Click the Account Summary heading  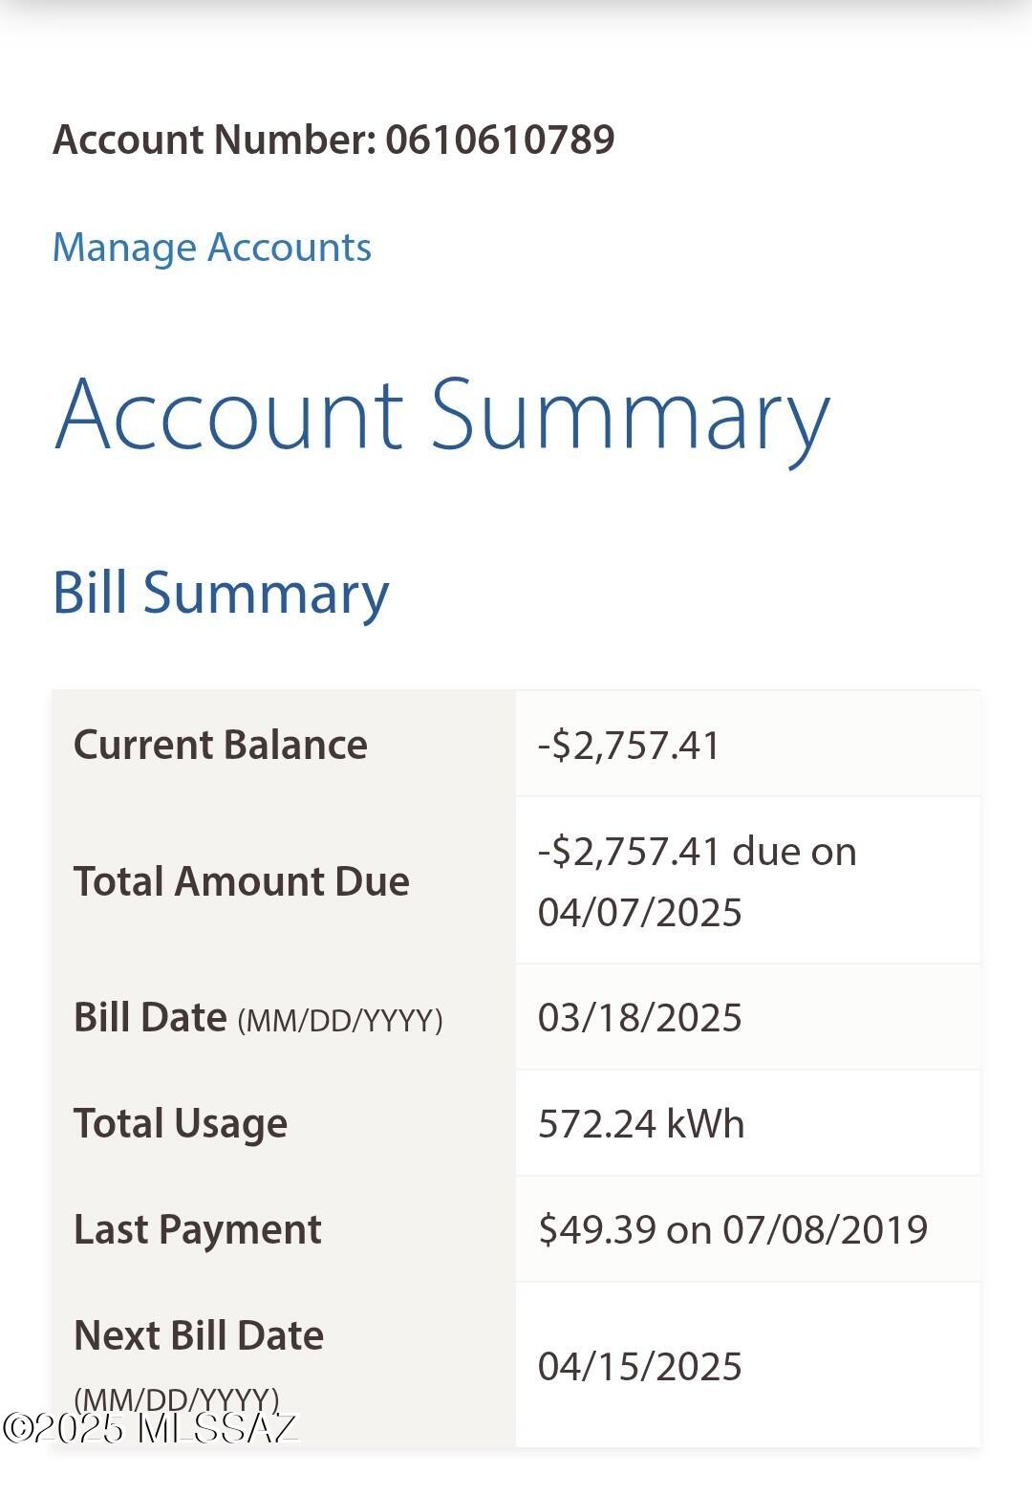coord(441,416)
